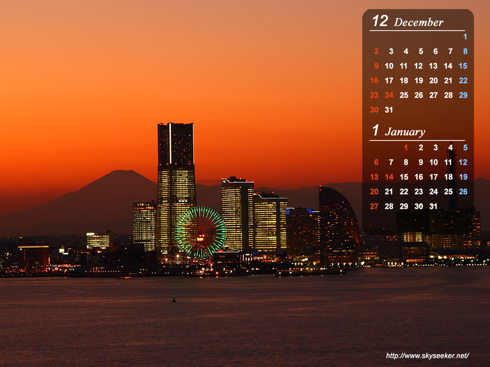
Task: Choose January 18 in the calendar
Action: 448,177
